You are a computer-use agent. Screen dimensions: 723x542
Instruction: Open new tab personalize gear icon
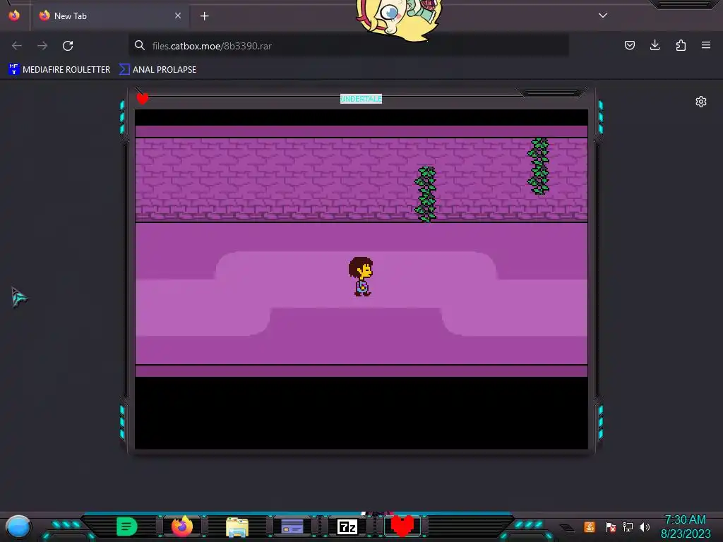tap(701, 102)
